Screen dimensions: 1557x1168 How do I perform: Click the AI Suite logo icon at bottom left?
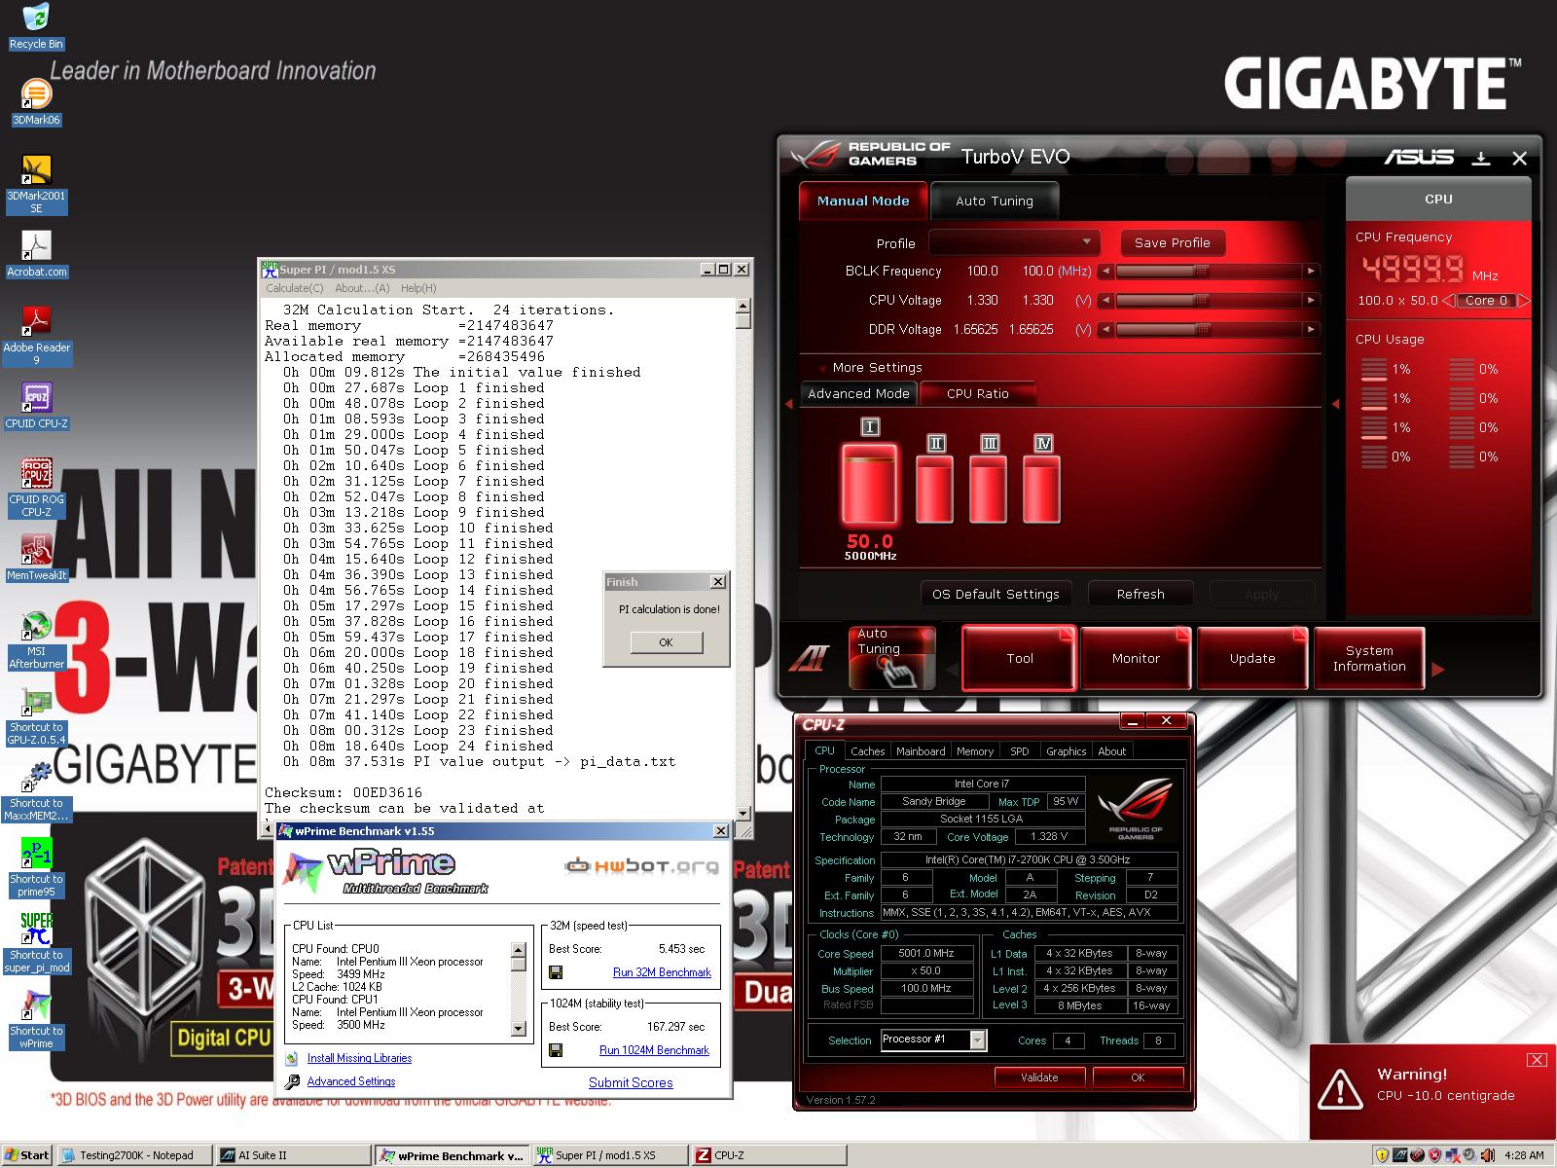pos(808,659)
